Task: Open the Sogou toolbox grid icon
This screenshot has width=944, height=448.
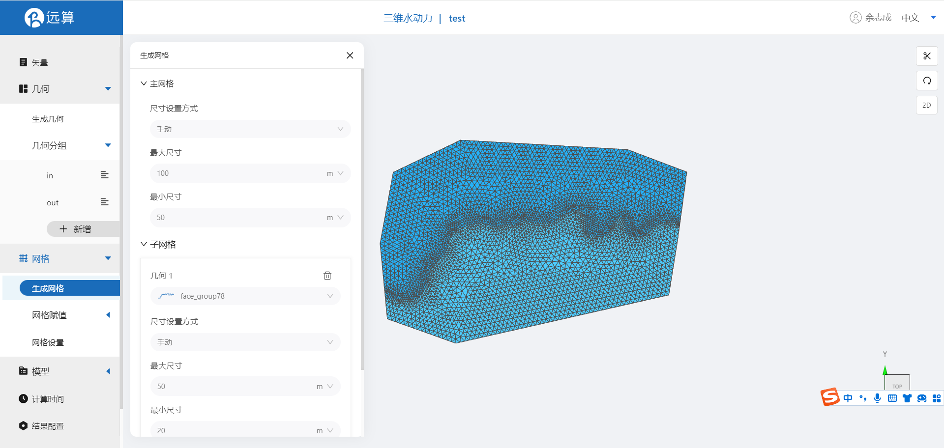Action: pyautogui.click(x=937, y=398)
